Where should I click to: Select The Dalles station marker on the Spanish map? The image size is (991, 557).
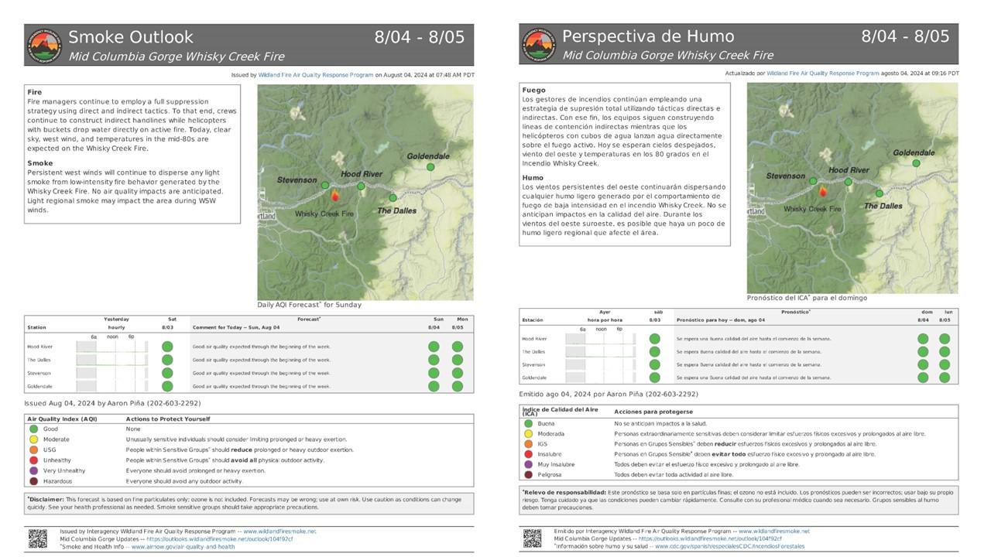pyautogui.click(x=880, y=193)
